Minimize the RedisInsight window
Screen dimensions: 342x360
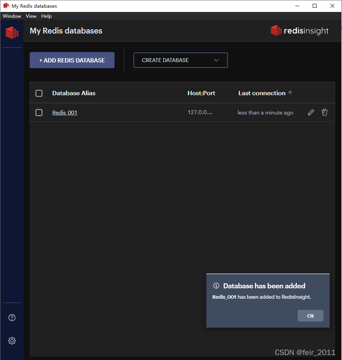(297, 6)
